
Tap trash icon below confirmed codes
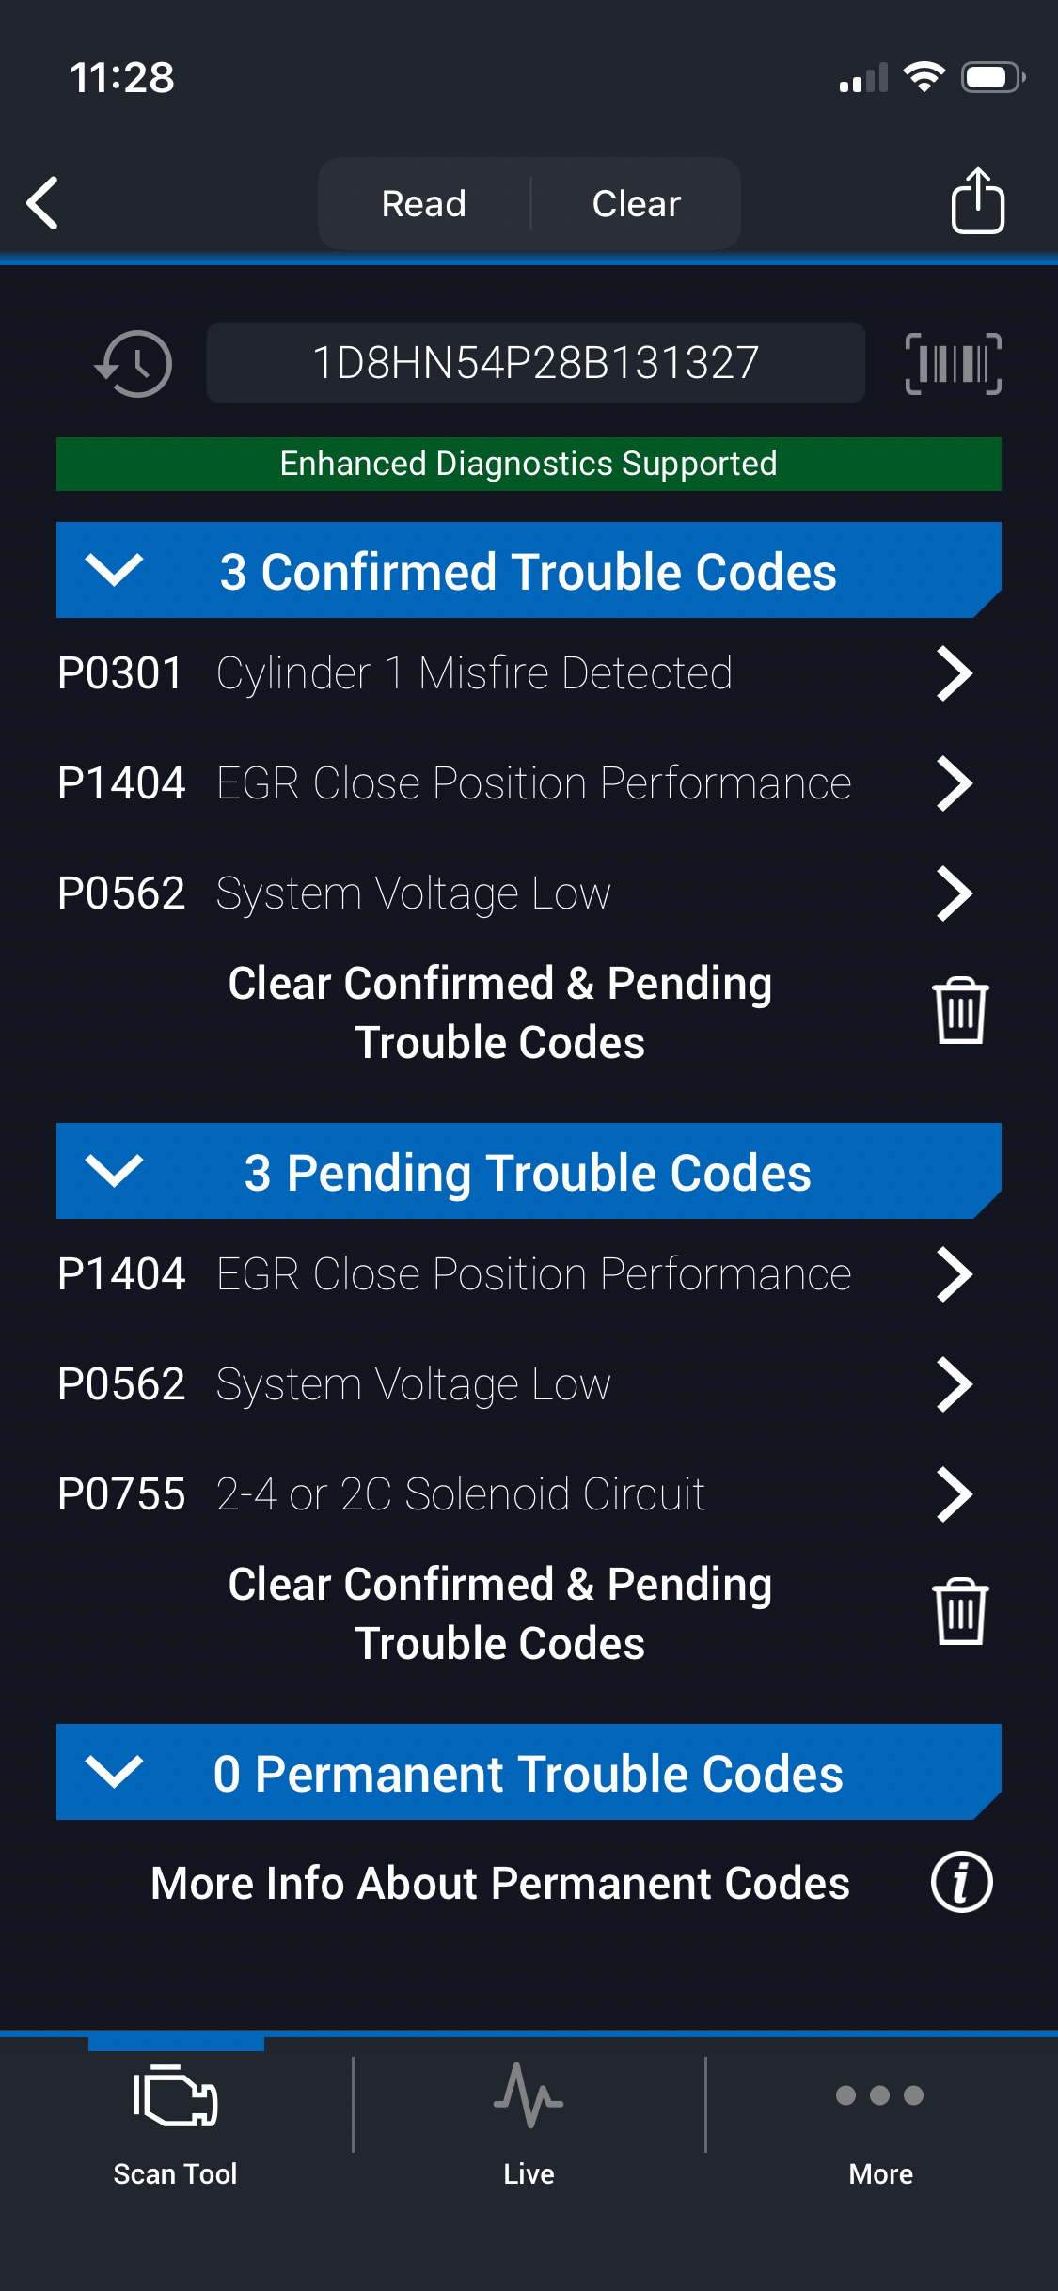tap(959, 1012)
